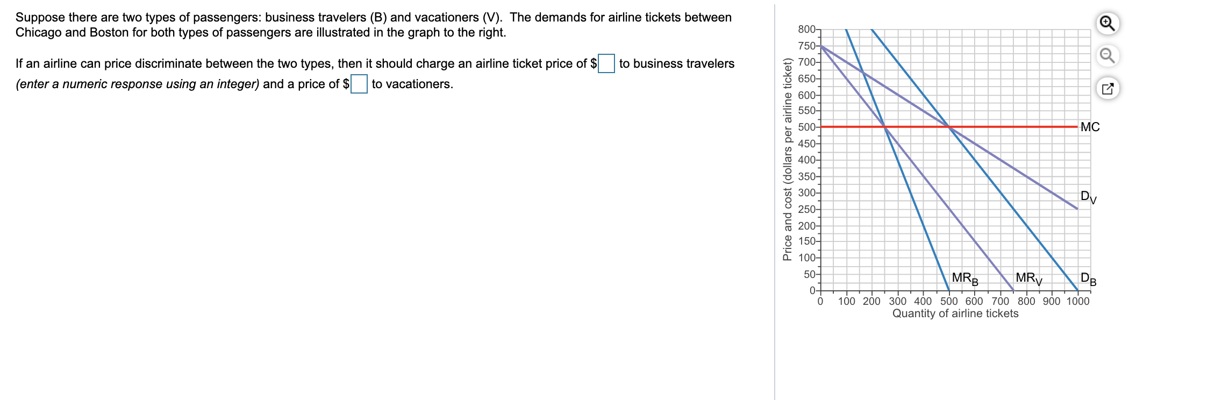Viewport: 1215px width, 400px height.
Task: Click the vacationer price answer box
Action: pyautogui.click(x=358, y=84)
